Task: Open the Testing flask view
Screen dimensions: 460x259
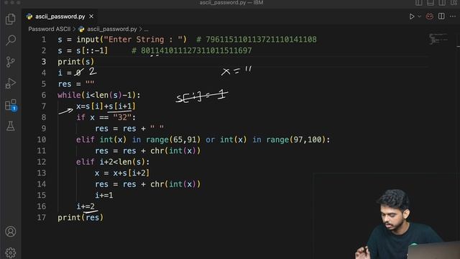Action: (11, 127)
